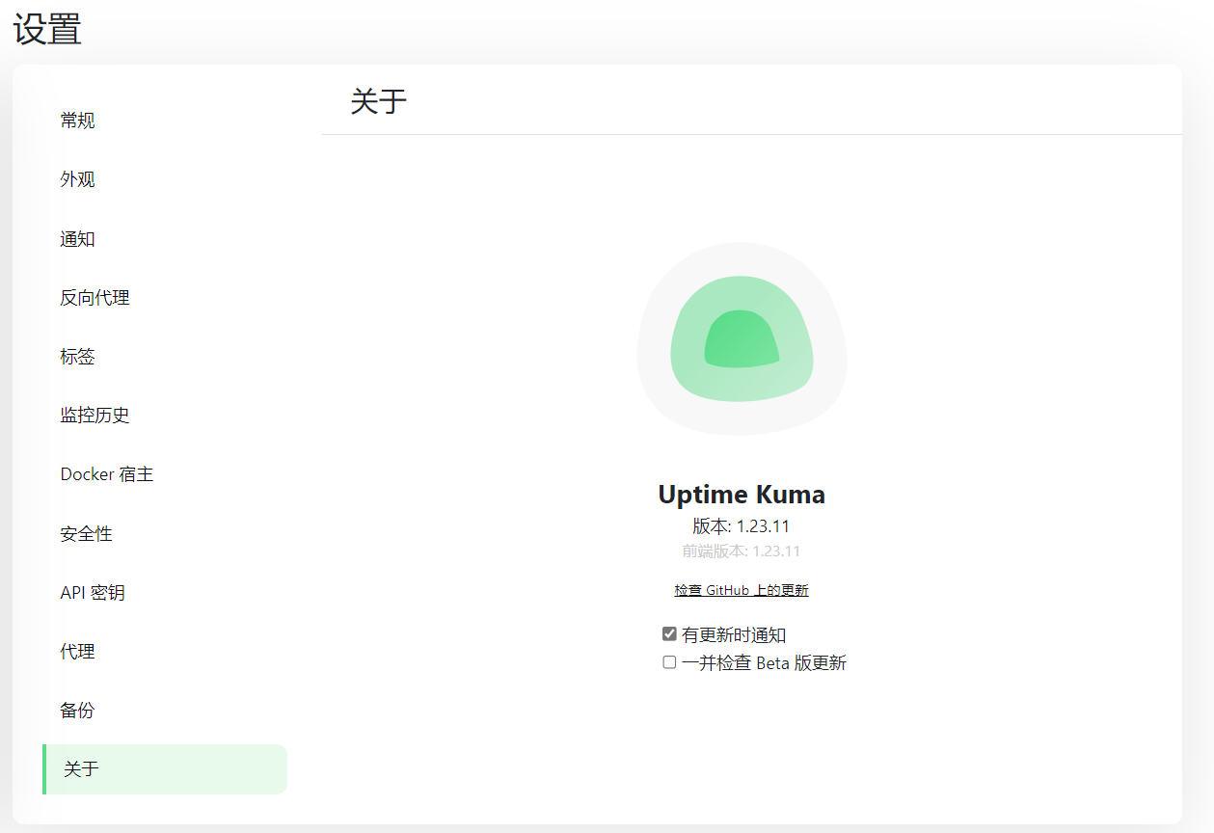Enable the 一并检查 Beta 版更新 checkbox
The width and height of the screenshot is (1214, 833).
click(x=669, y=662)
